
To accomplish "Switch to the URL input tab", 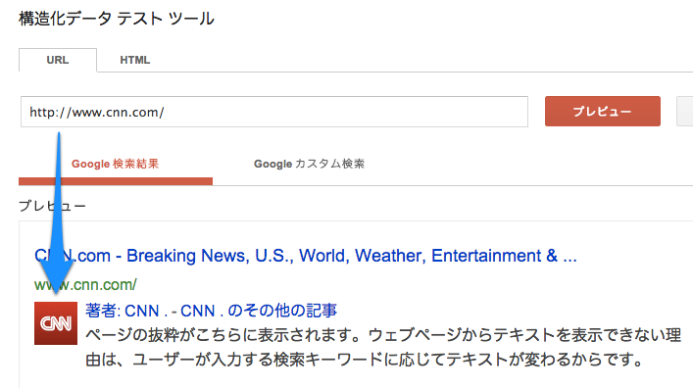I will pyautogui.click(x=58, y=60).
